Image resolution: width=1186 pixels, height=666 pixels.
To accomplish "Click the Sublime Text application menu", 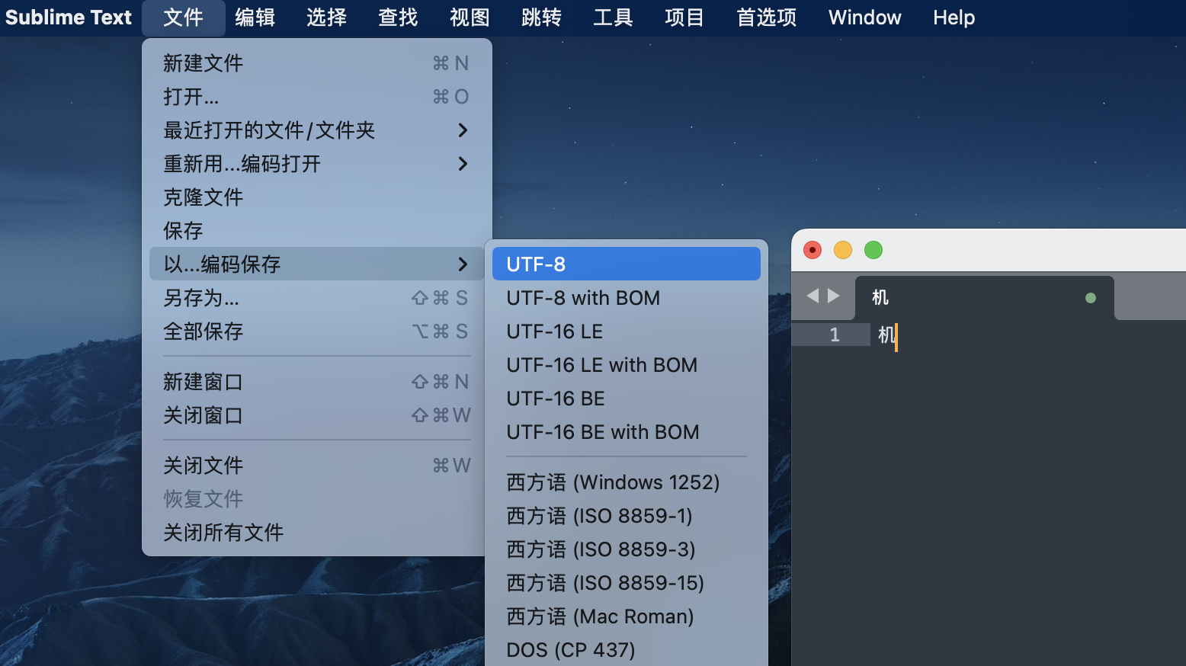I will coord(69,18).
